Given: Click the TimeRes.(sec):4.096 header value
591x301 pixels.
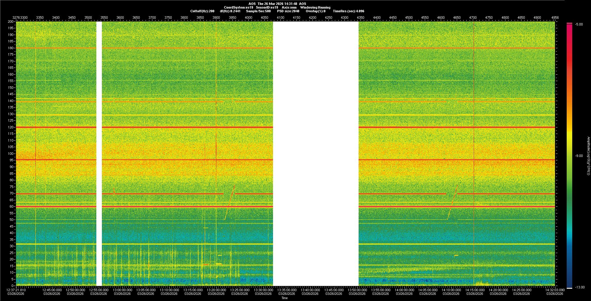Looking at the screenshot, I should 348,11.
